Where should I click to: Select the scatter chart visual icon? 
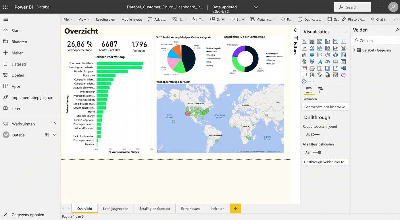(319, 55)
